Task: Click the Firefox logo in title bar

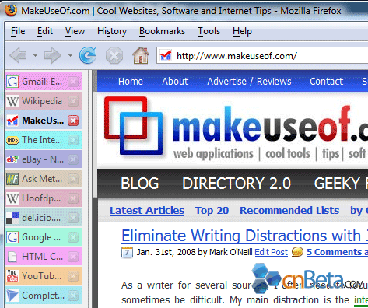Action: tap(11, 10)
